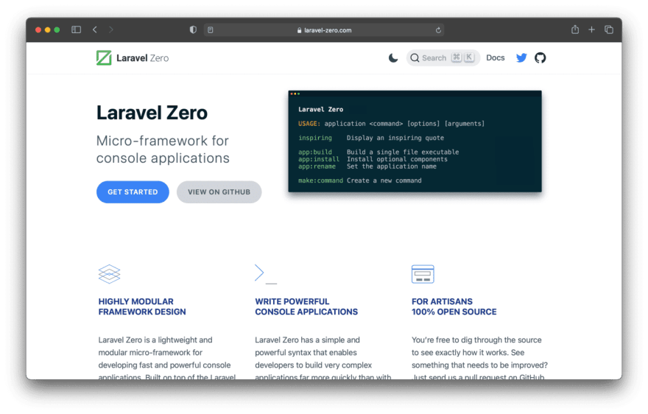Open the Twitter bird icon link
This screenshot has width=648, height=414.
[521, 58]
